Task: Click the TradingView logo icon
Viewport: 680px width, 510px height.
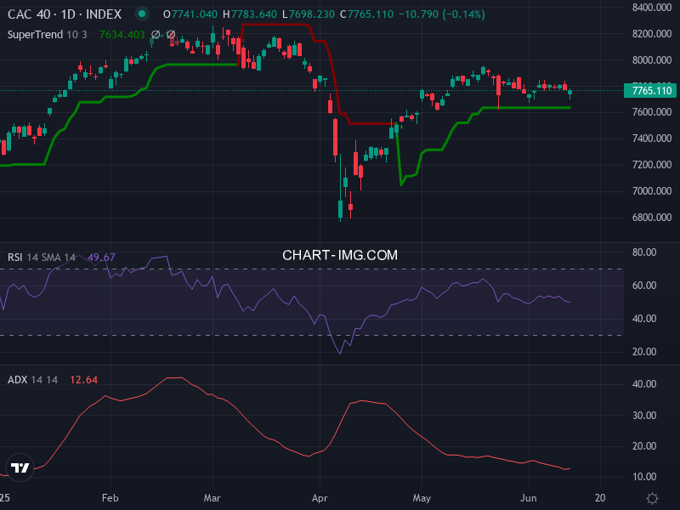Action: point(20,467)
